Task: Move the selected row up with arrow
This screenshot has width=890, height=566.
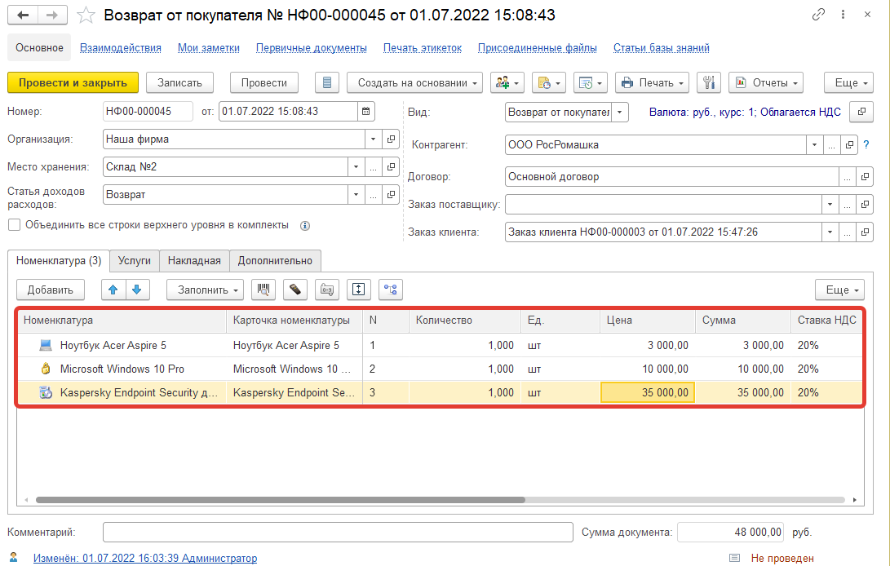Action: point(113,290)
